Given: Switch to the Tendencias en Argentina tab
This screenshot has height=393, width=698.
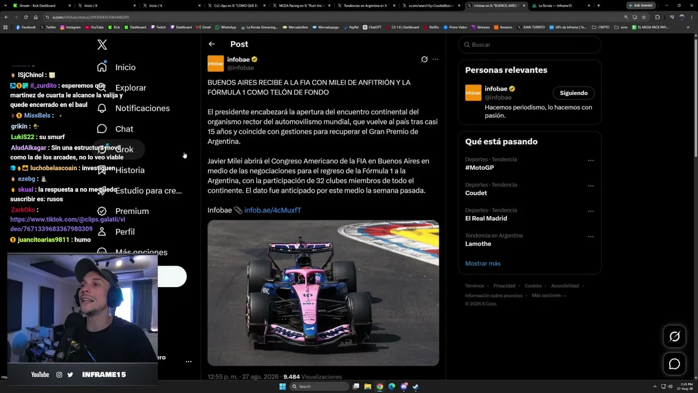Looking at the screenshot, I should [365, 5].
